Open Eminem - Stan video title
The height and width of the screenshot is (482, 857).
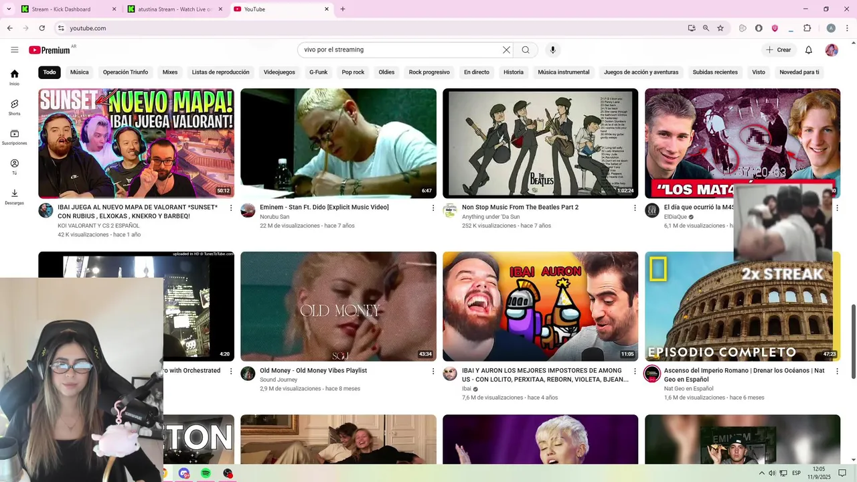click(324, 208)
